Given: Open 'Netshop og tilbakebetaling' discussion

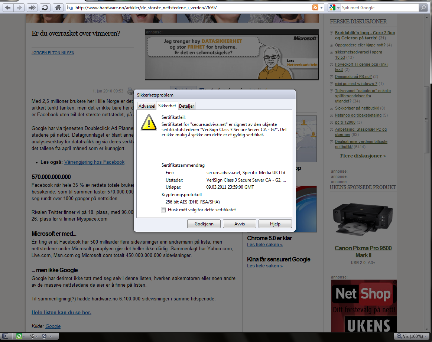Looking at the screenshot, I should coord(358,115).
